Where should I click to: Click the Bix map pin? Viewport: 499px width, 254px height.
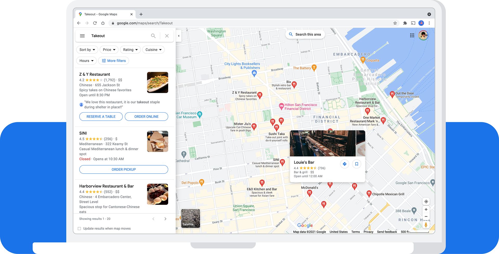tap(294, 84)
